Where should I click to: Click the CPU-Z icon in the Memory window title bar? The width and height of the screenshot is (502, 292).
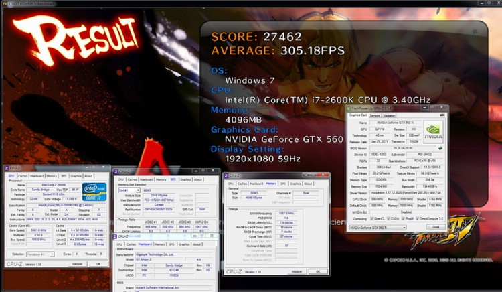point(226,175)
